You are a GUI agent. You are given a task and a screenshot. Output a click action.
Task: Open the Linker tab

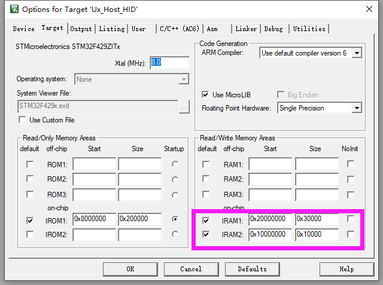246,29
